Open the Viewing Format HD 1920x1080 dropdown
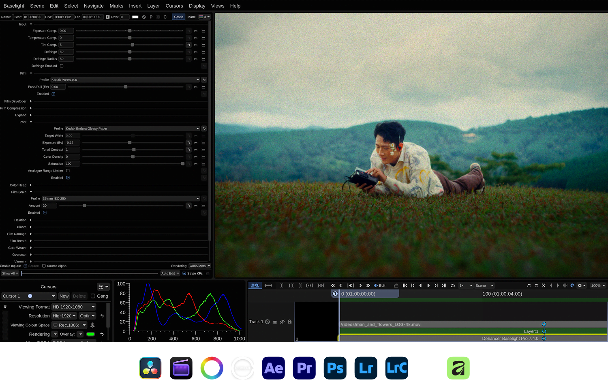The height and width of the screenshot is (386, 608). [74, 307]
